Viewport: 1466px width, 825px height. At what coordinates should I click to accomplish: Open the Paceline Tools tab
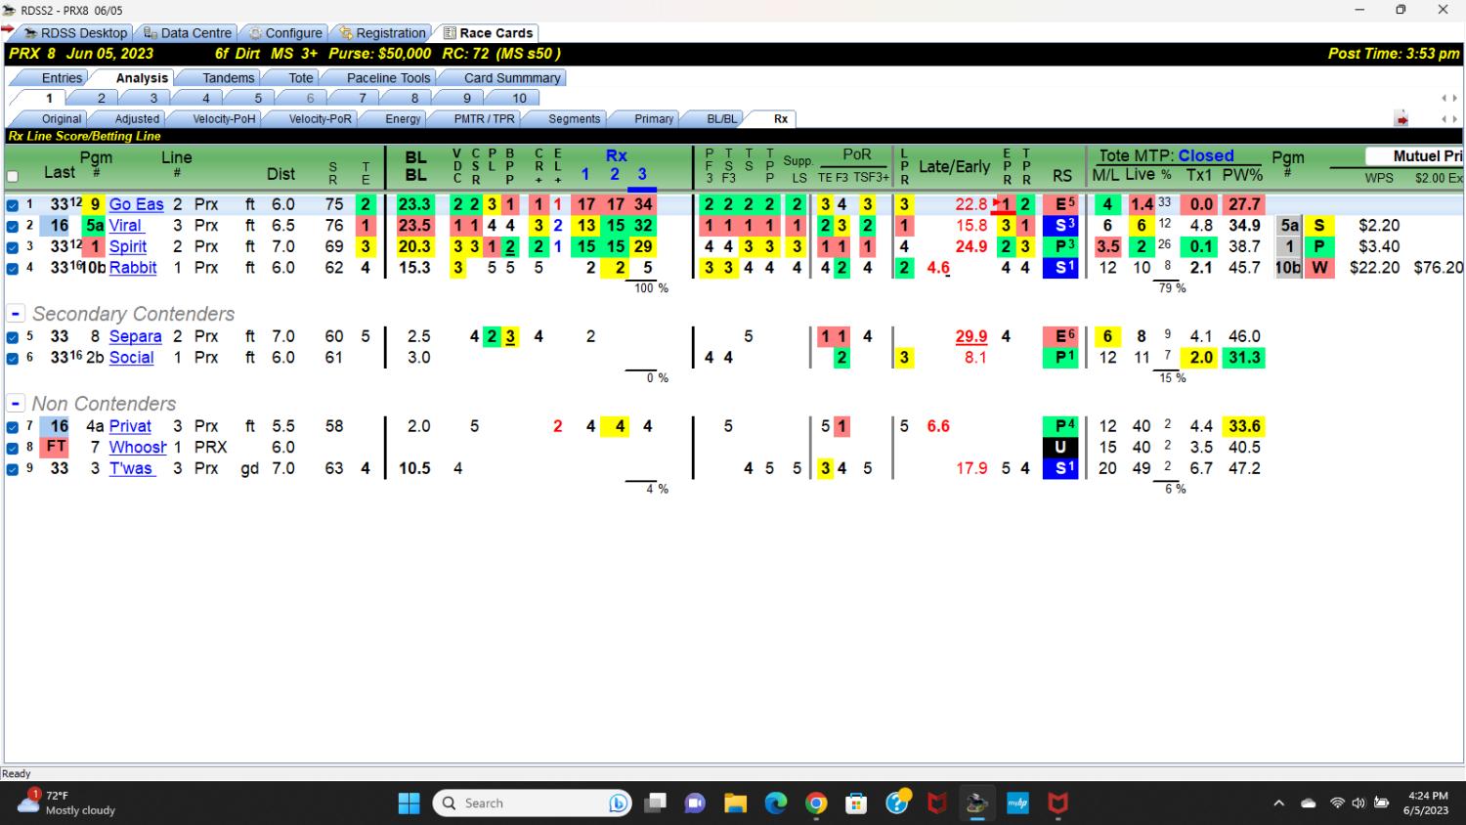(388, 77)
